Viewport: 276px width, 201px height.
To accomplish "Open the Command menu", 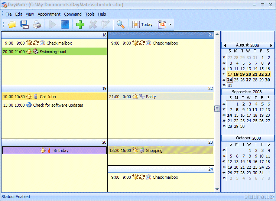I will [72, 14].
